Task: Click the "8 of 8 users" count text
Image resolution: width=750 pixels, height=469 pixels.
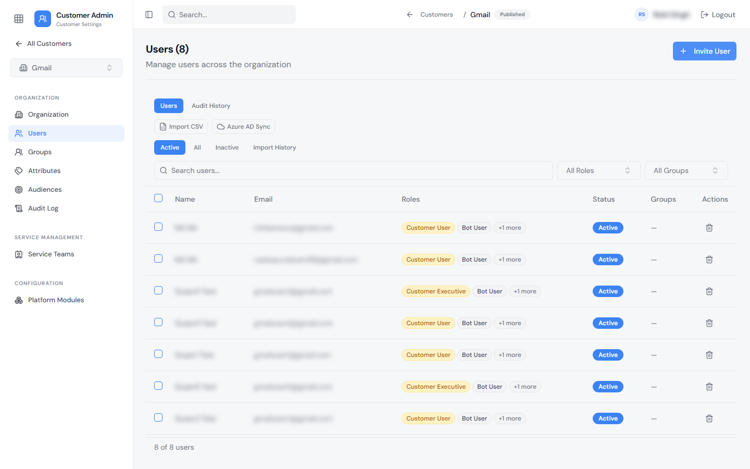Action: pos(174,447)
